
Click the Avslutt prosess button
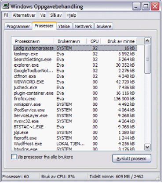[x=131, y=158]
